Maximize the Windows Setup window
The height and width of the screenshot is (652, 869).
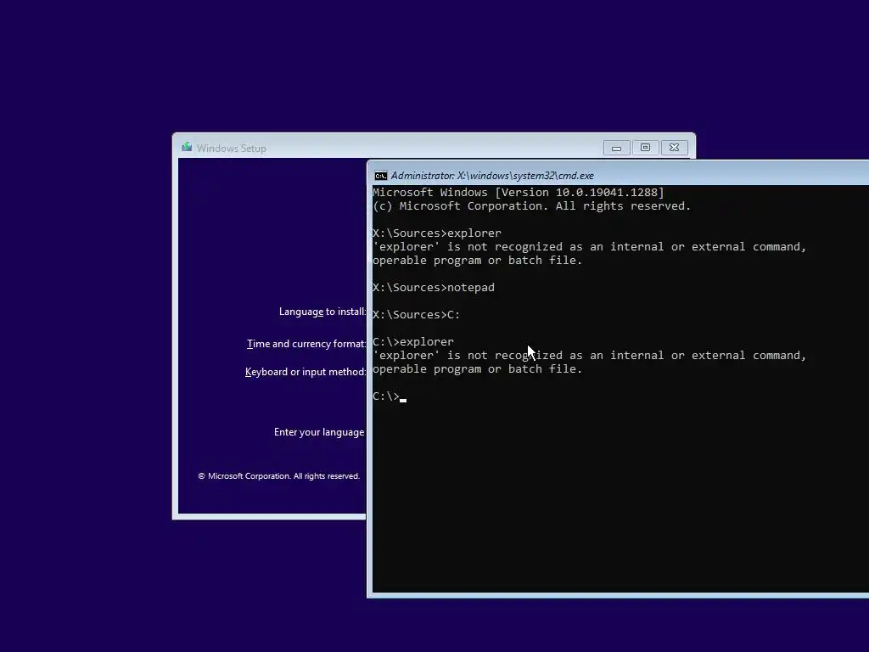tap(645, 148)
